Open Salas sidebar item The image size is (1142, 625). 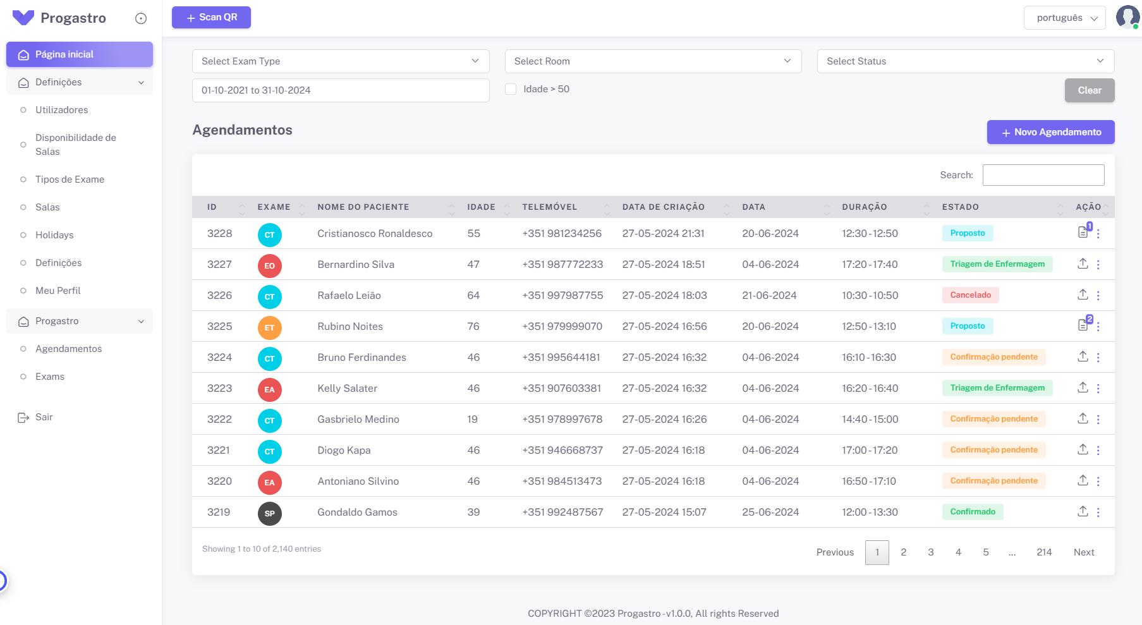pyautogui.click(x=47, y=207)
